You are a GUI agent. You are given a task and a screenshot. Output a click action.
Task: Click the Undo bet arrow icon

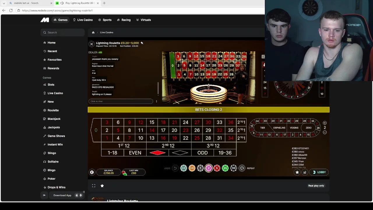[175, 168]
